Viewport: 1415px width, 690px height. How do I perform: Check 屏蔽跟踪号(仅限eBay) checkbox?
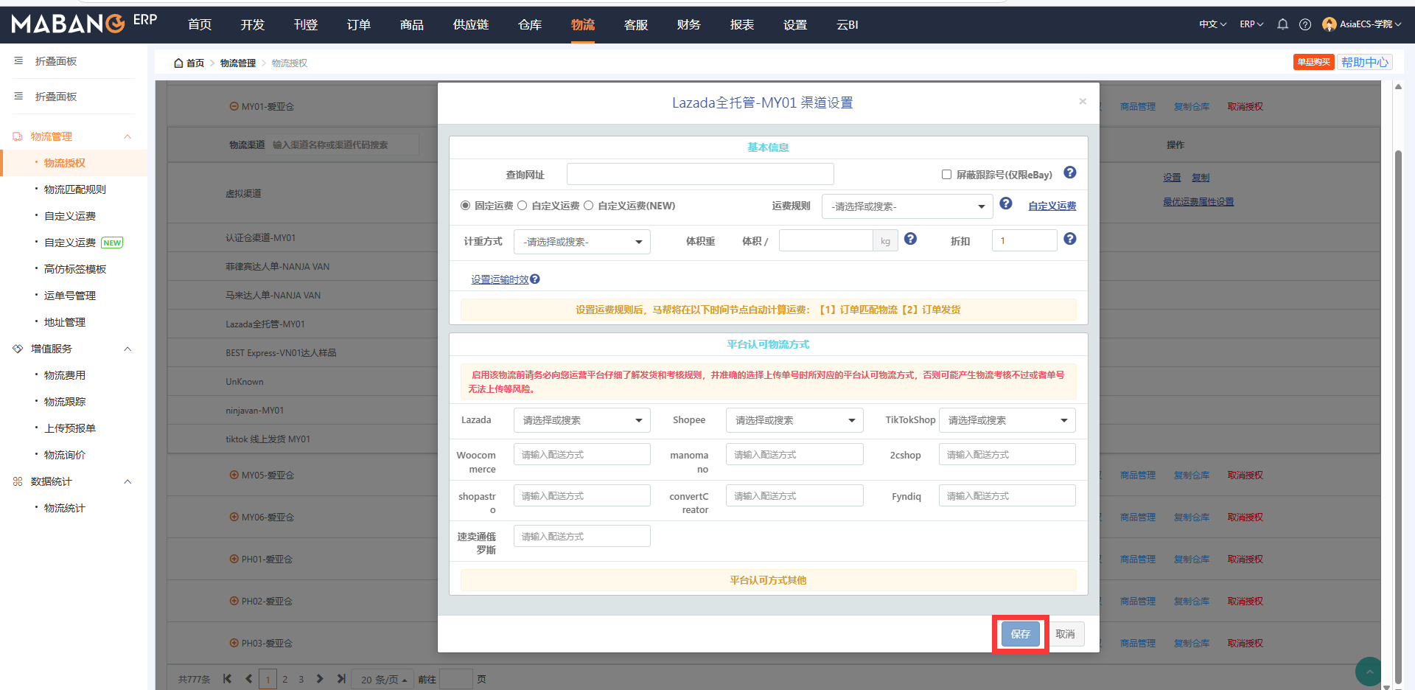946,175
